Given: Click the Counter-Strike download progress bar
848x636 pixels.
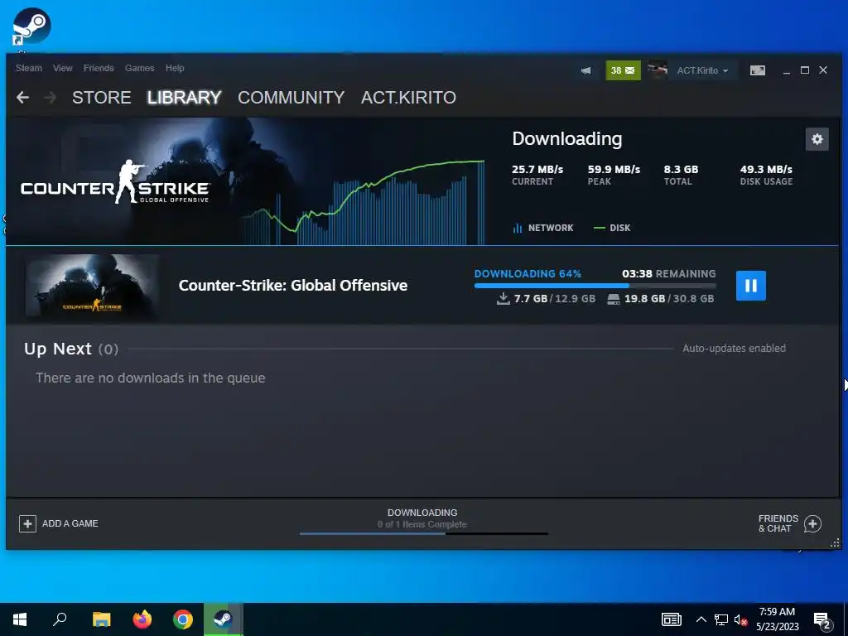Looking at the screenshot, I should click(595, 286).
